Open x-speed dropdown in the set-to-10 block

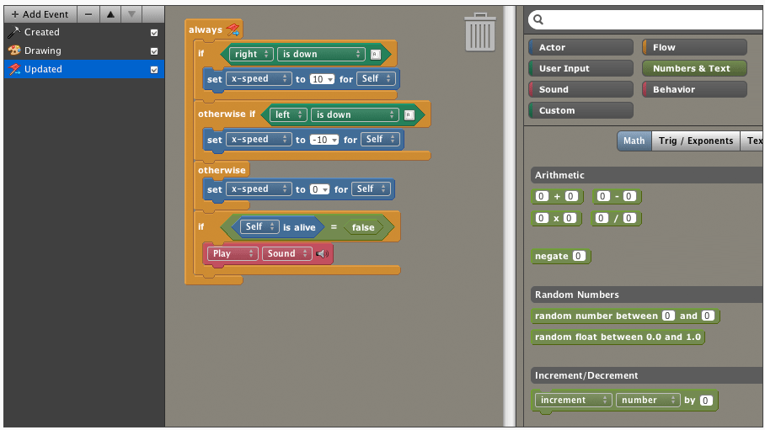tap(259, 78)
